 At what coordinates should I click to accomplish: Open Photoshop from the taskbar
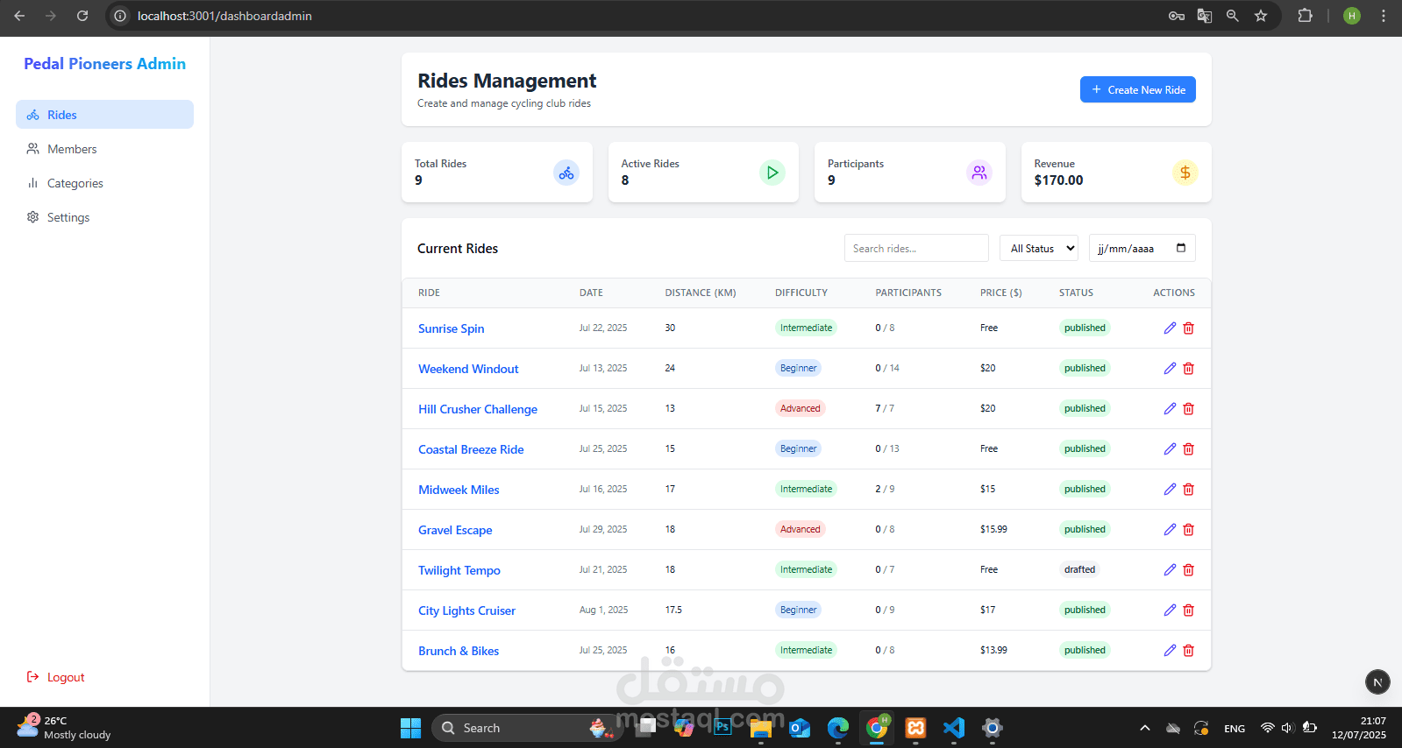click(722, 727)
